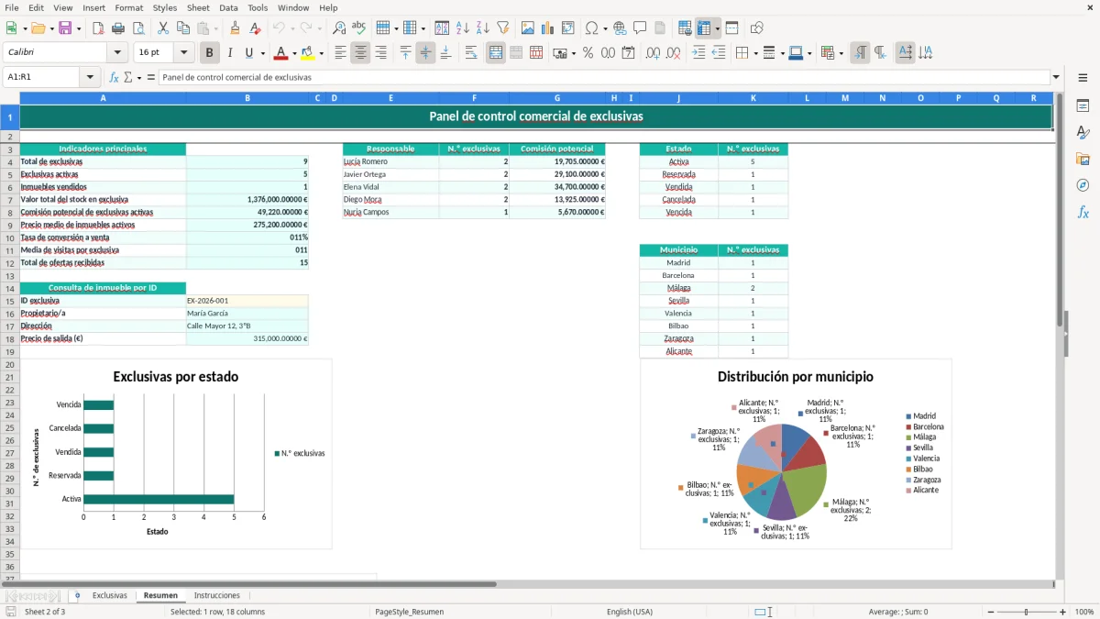Toggle Wrap Text
The image size is (1100, 619).
coord(471,53)
